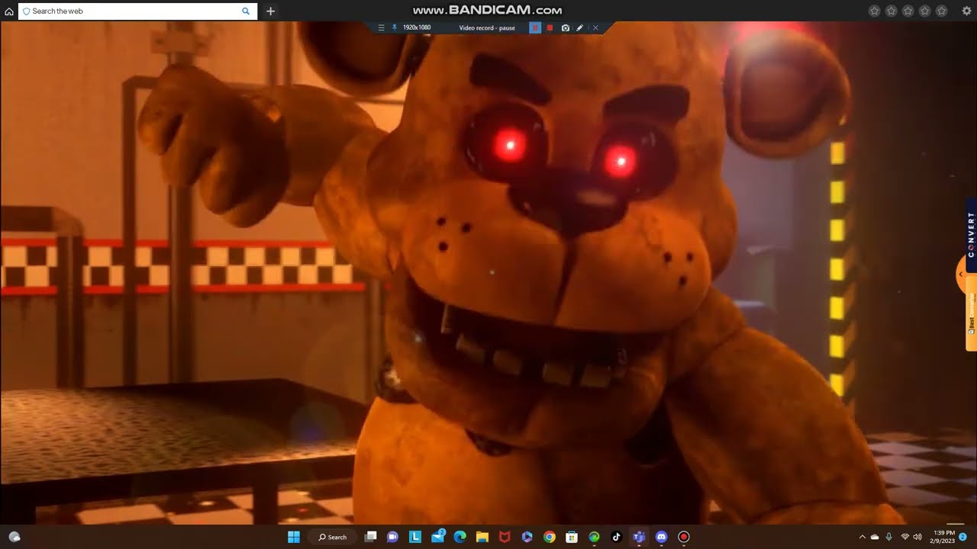Viewport: 977px width, 549px height.
Task: Click the last star icon beside settings gear
Action: [942, 11]
